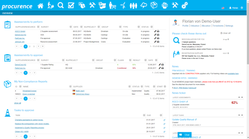Open AGCO GmbH external link icon in ticker
249x139 pixels.
[187, 102]
